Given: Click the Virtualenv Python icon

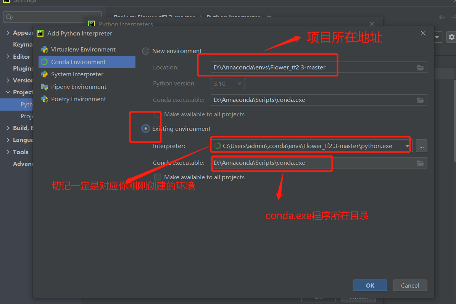Looking at the screenshot, I should pos(45,50).
